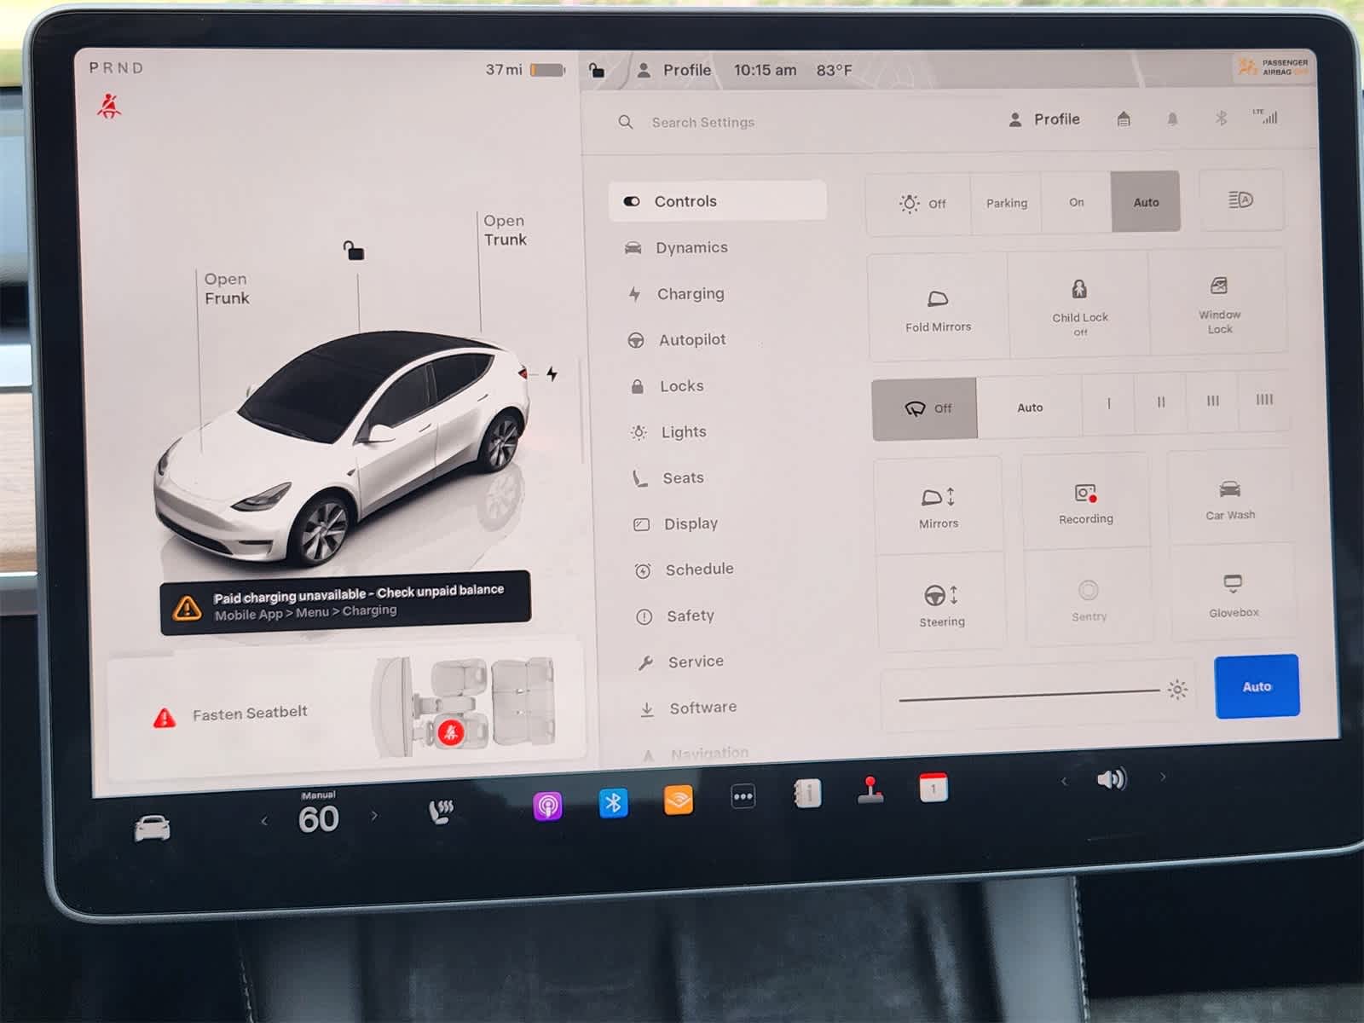This screenshot has height=1023, width=1364.
Task: Set wiper speed to level IIII
Action: pyautogui.click(x=1264, y=399)
